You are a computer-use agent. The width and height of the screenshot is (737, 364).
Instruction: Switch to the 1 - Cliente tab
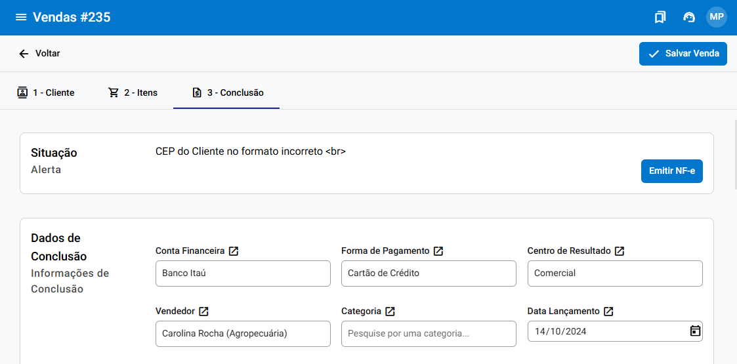pos(46,92)
